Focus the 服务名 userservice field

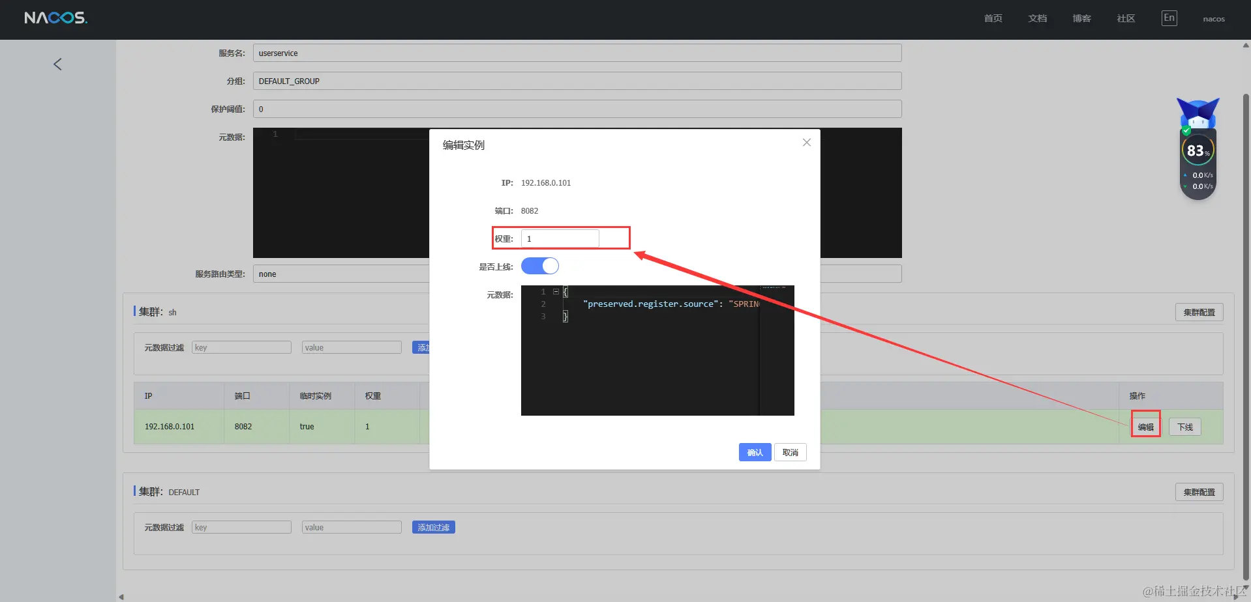pyautogui.click(x=577, y=53)
